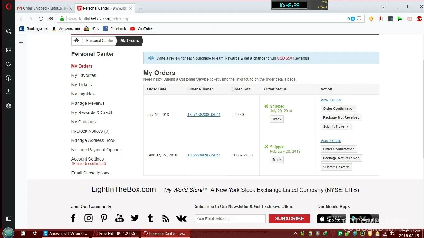Screen dimensions: 424x238
Task: Open the Twitter community icon
Action: click(x=135, y=218)
